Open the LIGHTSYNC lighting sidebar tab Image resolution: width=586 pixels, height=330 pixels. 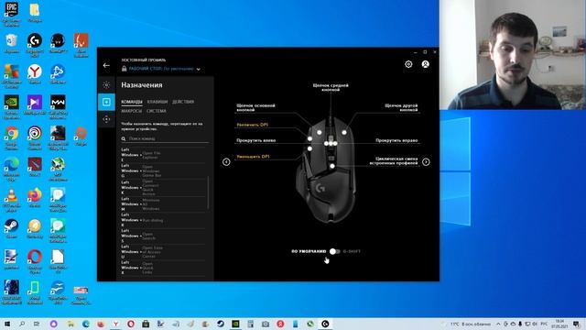pos(106,85)
